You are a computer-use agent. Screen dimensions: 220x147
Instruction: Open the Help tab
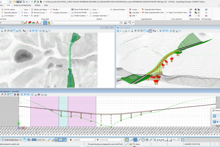coord(46,6)
